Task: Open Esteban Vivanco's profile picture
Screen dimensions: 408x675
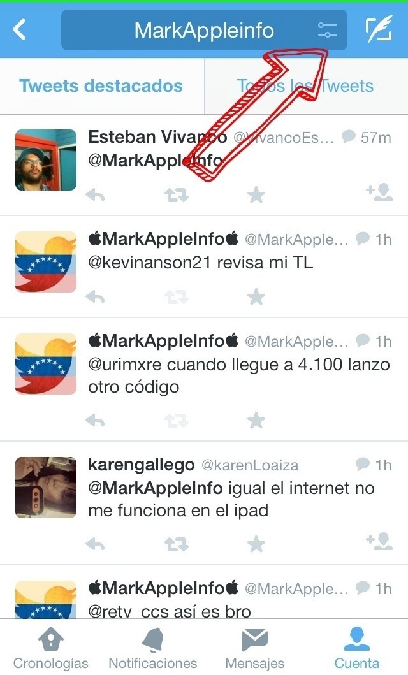Action: (x=46, y=160)
